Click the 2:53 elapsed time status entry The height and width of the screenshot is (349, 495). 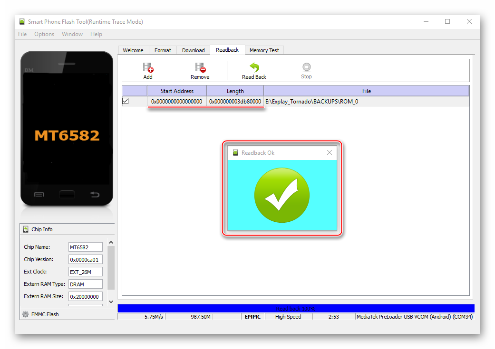(x=334, y=317)
